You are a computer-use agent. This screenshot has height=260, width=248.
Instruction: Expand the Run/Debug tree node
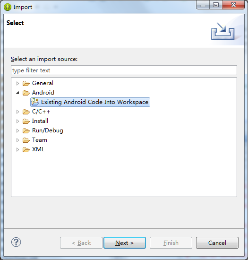coord(17,131)
